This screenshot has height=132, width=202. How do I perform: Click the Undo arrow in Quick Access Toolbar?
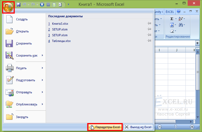[x=25, y=5]
